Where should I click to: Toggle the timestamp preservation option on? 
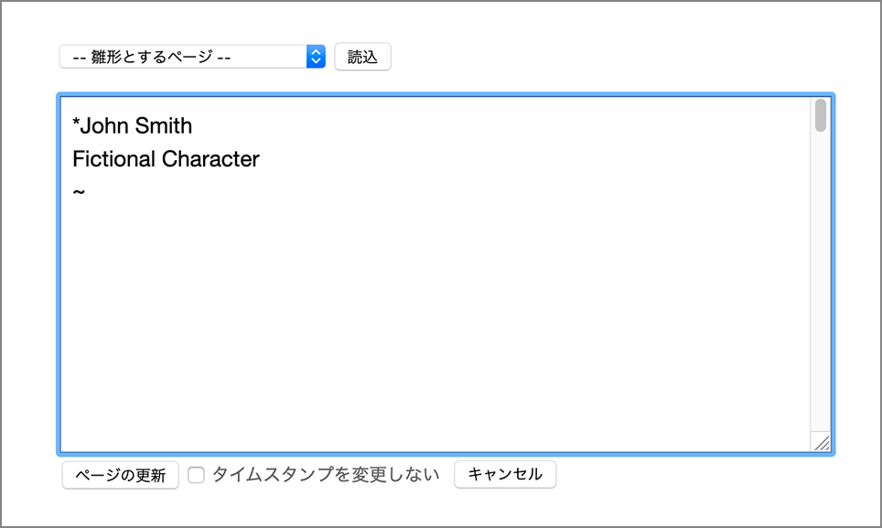point(196,475)
